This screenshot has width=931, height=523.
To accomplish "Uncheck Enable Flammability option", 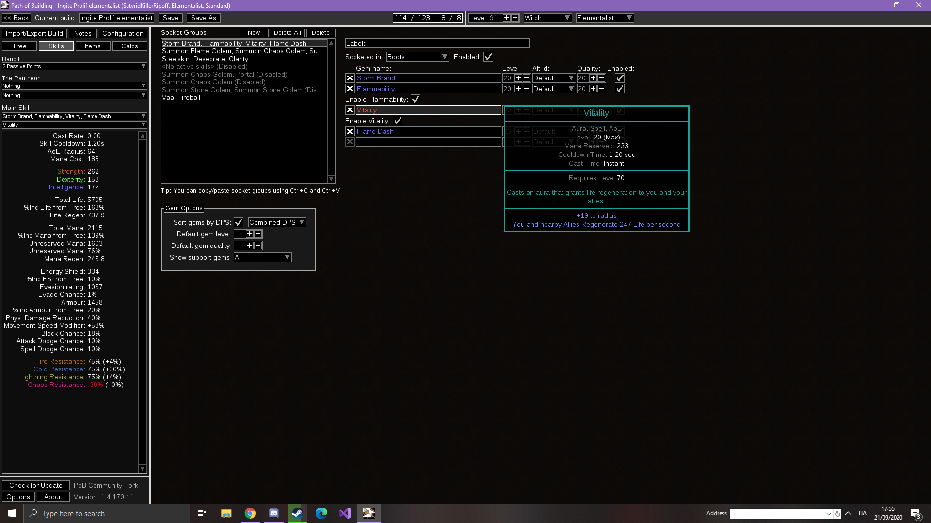I will click(416, 99).
